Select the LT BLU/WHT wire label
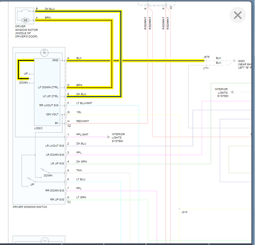Viewport: 255px width, 245px height. tap(84, 103)
